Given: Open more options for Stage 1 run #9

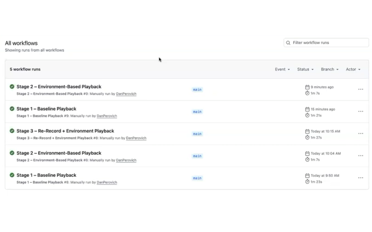Looking at the screenshot, I should (x=361, y=111).
